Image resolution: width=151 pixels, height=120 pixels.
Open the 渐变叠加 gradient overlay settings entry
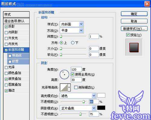pos(15,79)
